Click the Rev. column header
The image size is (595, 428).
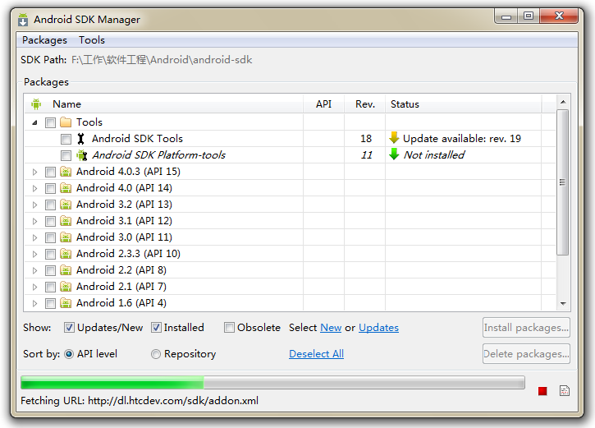(x=365, y=104)
